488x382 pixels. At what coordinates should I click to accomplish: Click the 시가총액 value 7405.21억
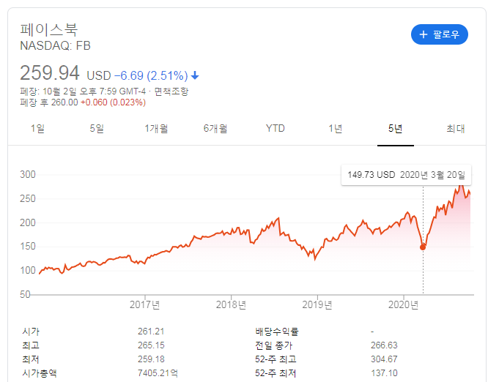click(158, 373)
